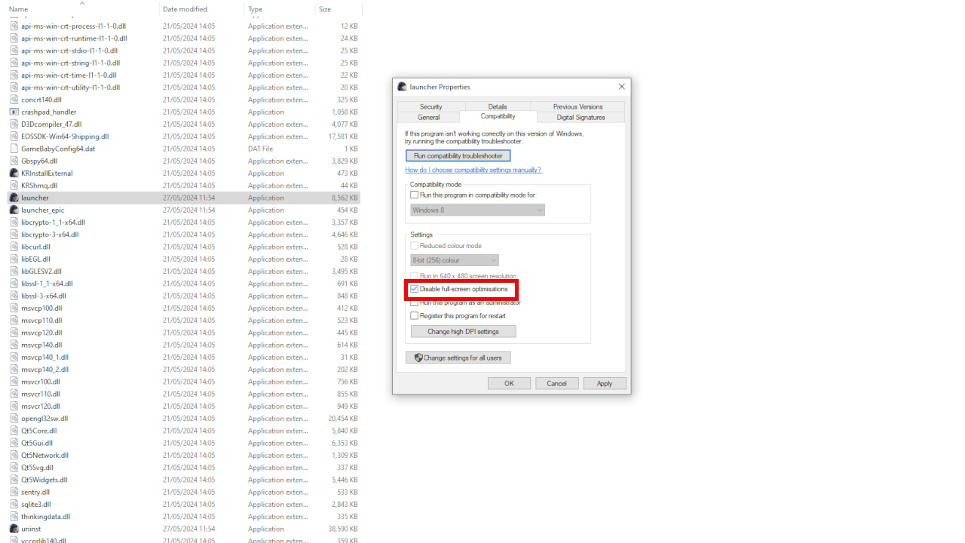Select the launcher_epic application icon
Image resolution: width=965 pixels, height=543 pixels.
coord(14,210)
